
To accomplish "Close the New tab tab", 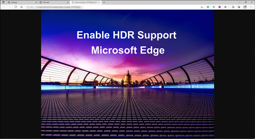I will tap(68, 3).
